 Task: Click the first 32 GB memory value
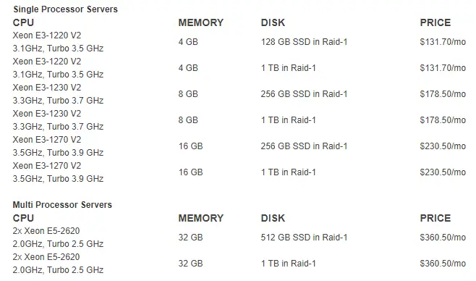pos(191,238)
